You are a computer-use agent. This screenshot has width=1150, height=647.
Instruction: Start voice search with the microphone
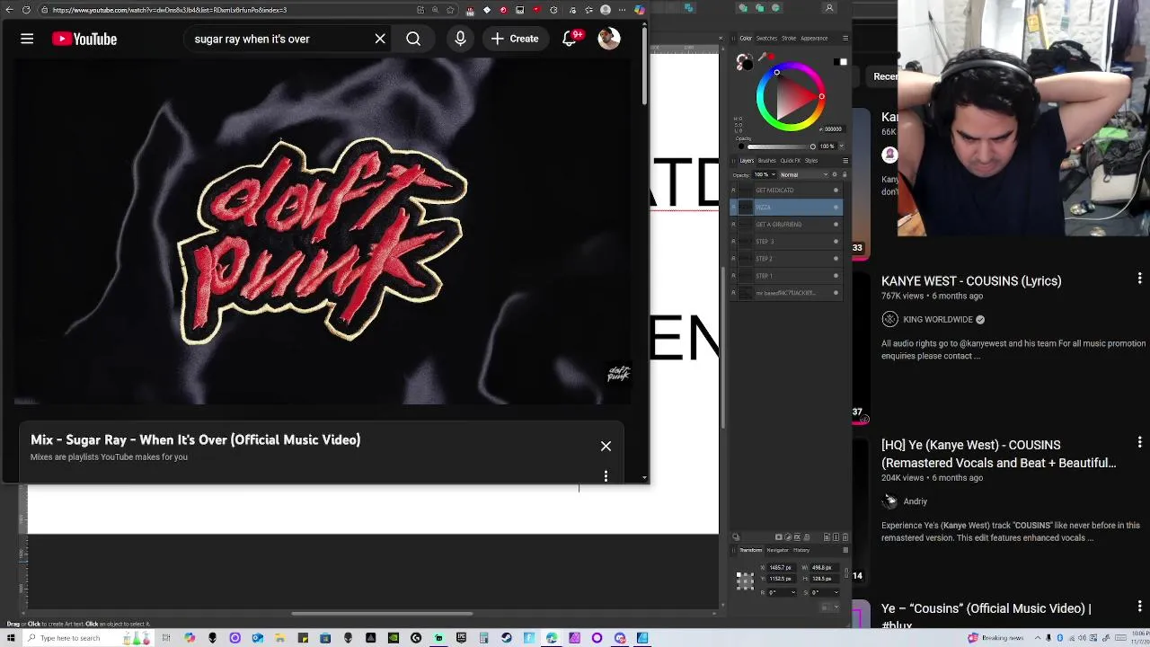point(460,39)
